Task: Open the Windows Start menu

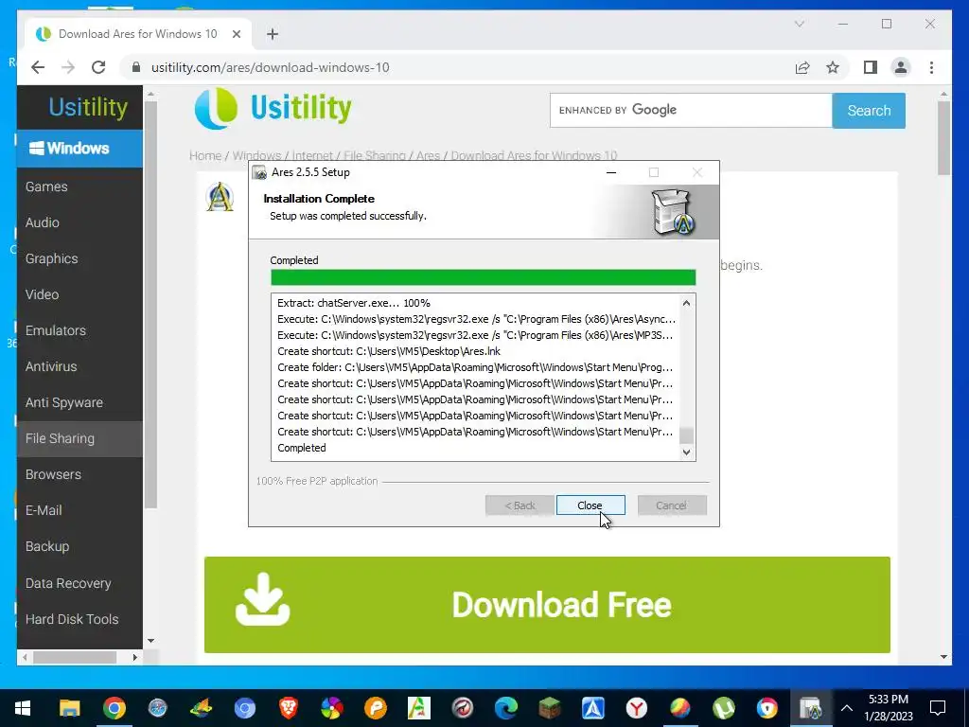Action: coord(23,708)
